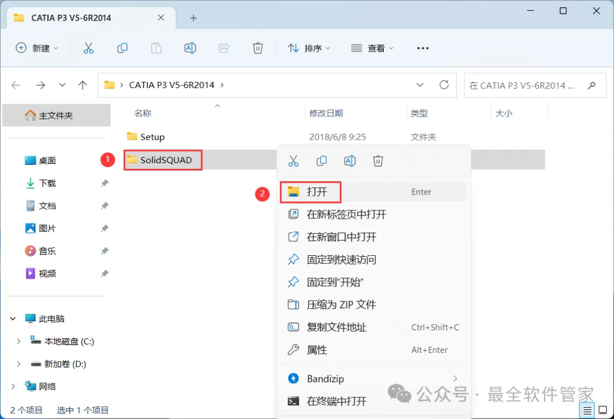Expand the address bar history dropdown
This screenshot has width=614, height=419.
tap(420, 85)
